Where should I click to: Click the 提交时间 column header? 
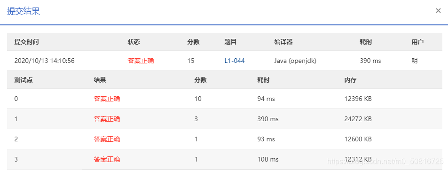(27, 42)
